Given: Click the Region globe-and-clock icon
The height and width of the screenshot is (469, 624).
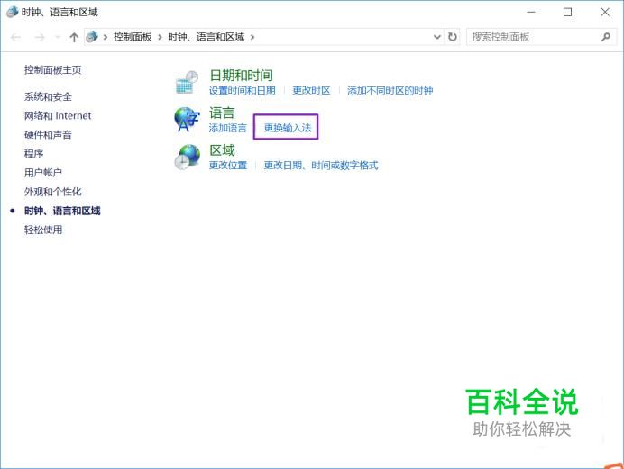Looking at the screenshot, I should [x=187, y=157].
